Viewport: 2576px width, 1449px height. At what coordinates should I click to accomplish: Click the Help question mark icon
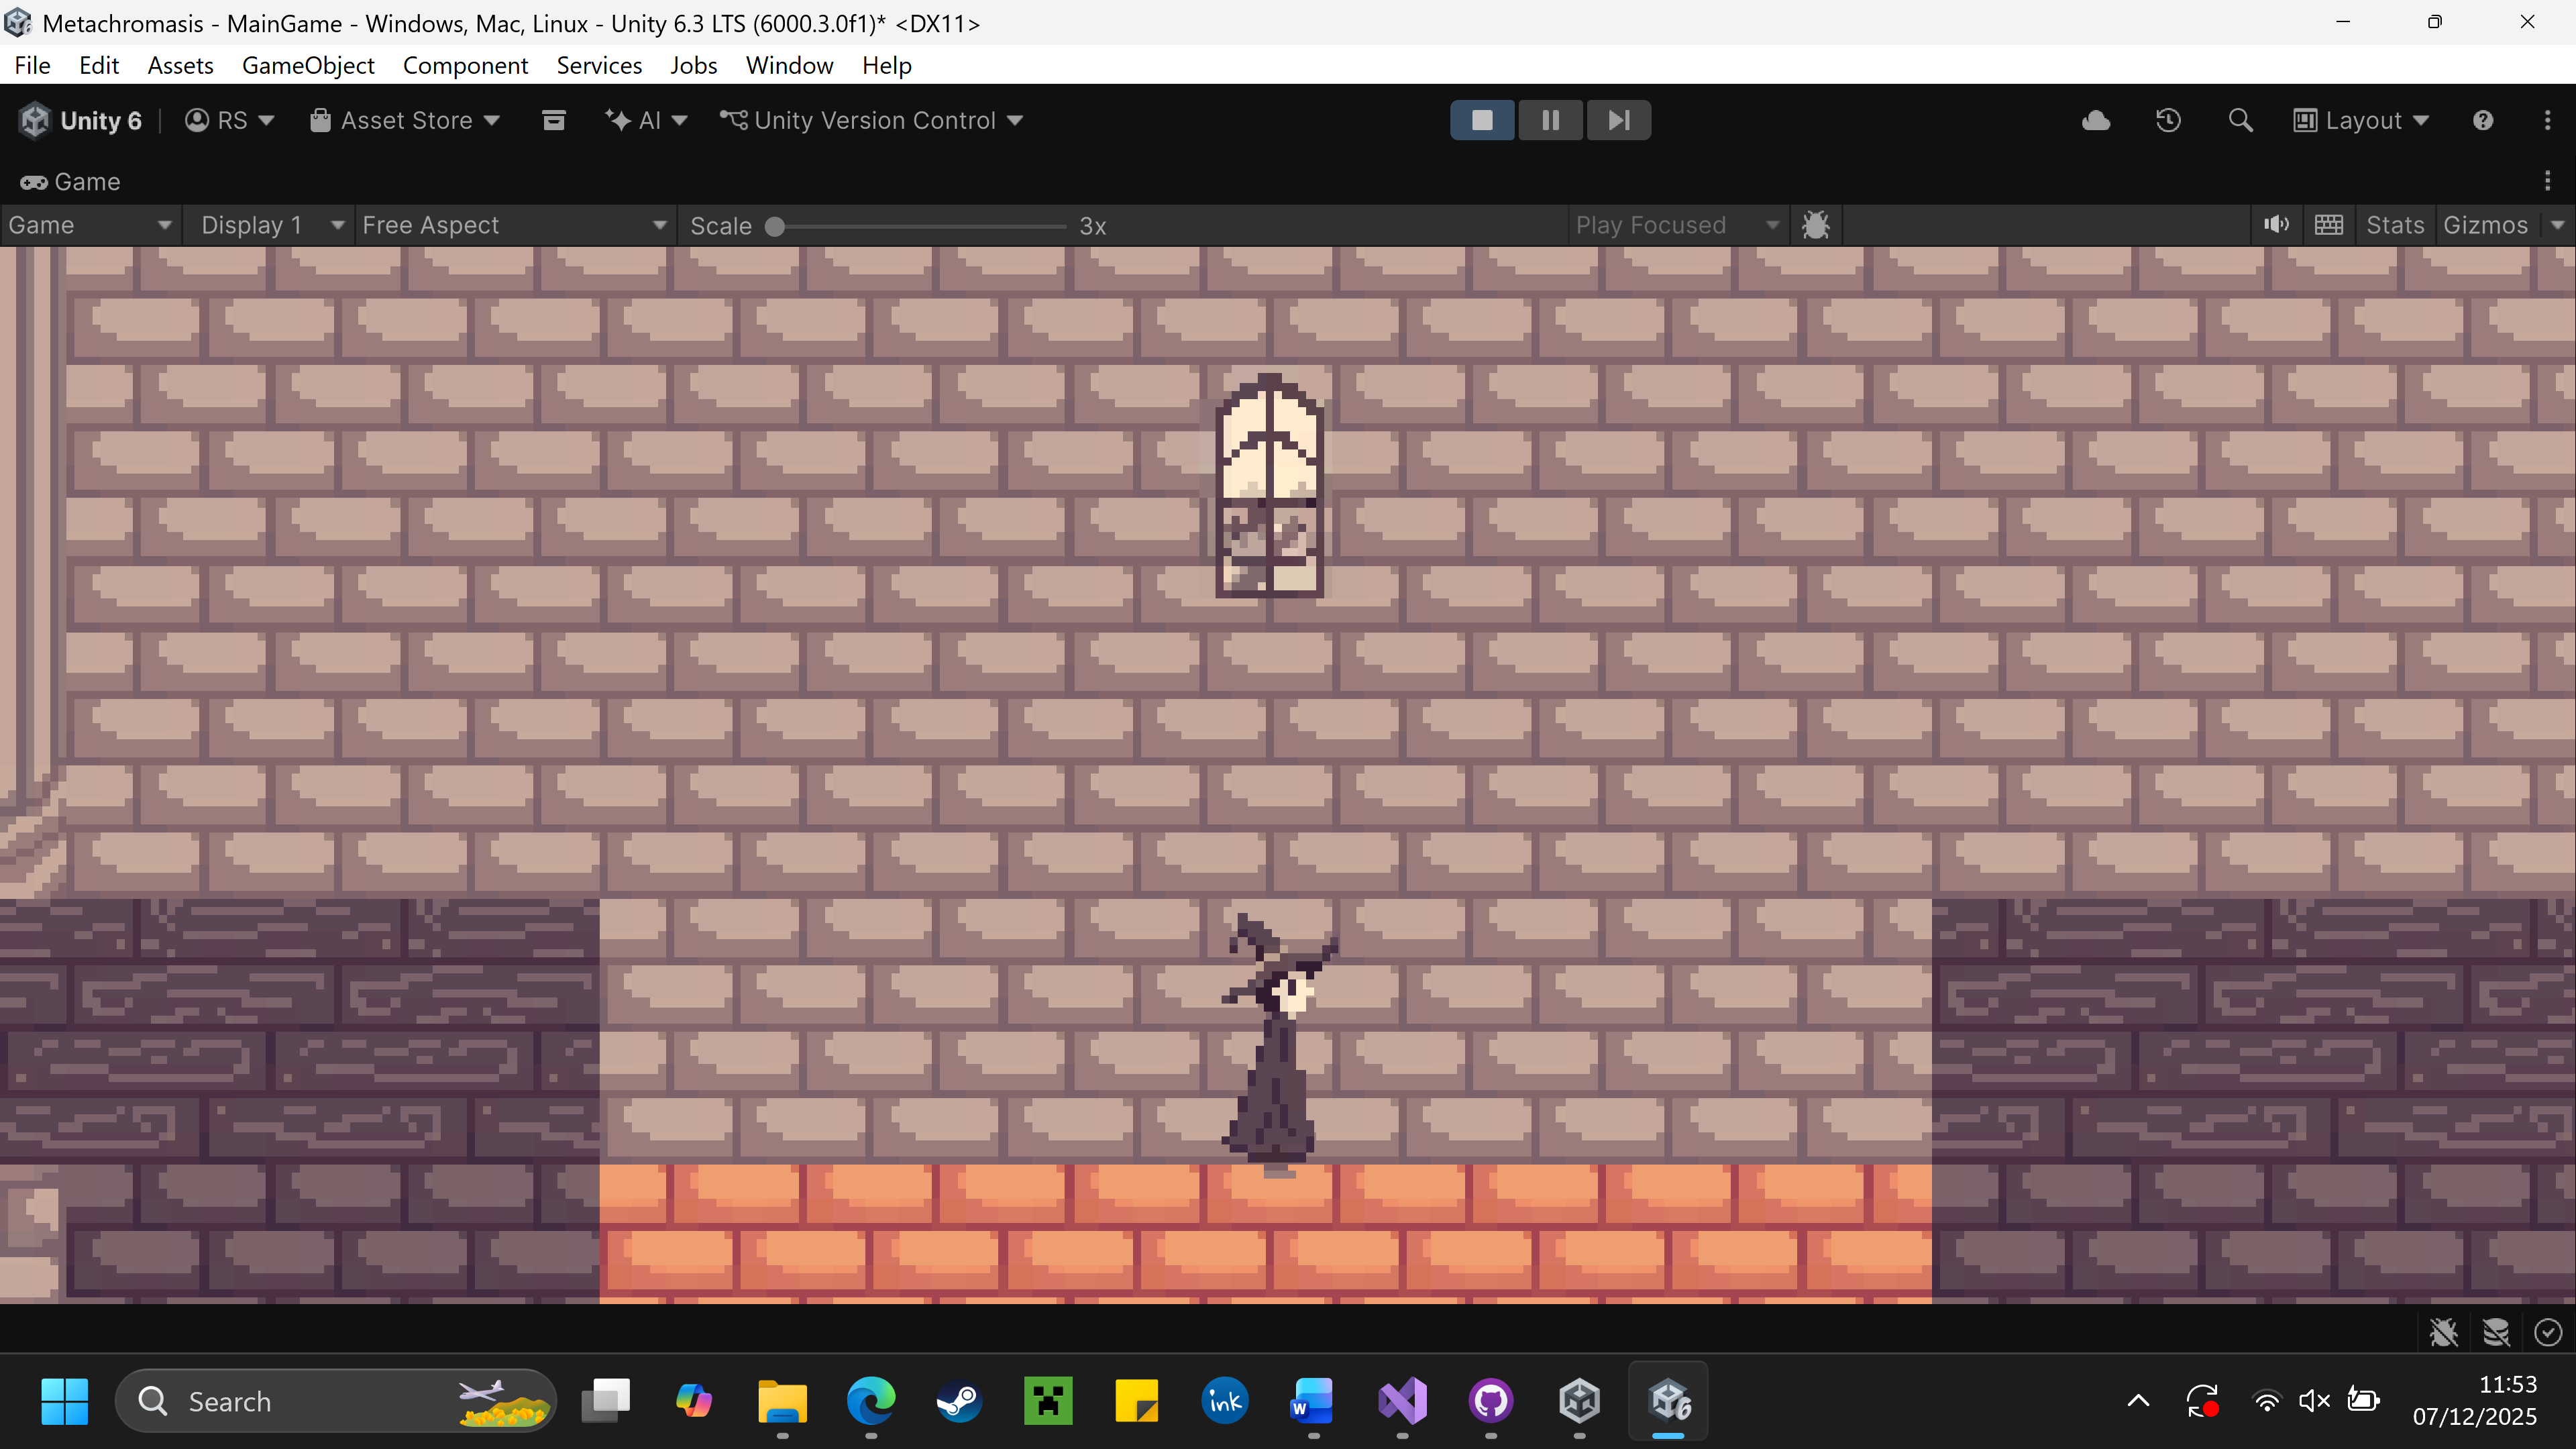point(2483,120)
